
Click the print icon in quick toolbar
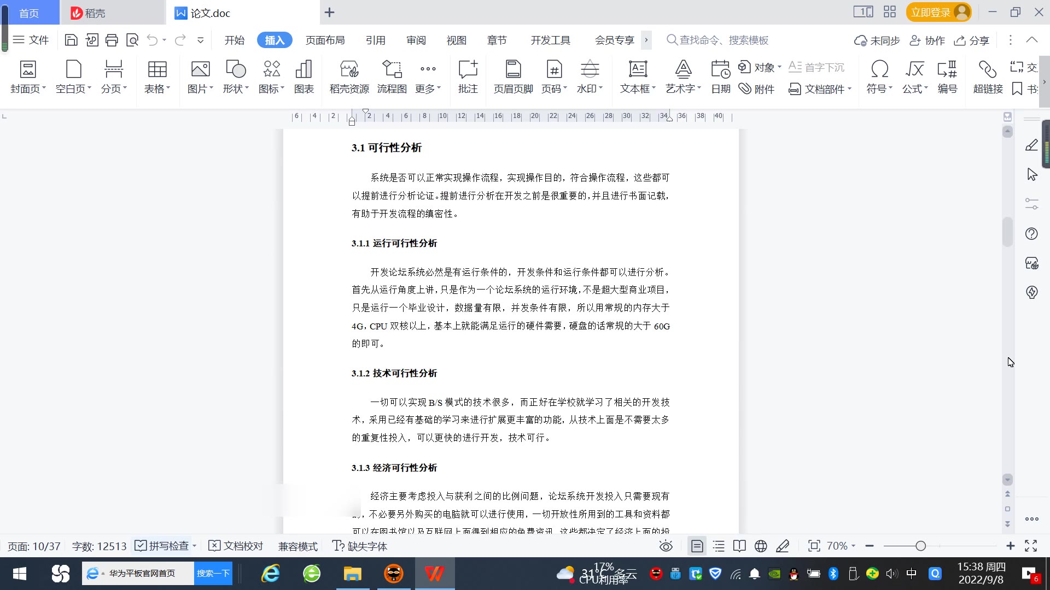point(112,40)
